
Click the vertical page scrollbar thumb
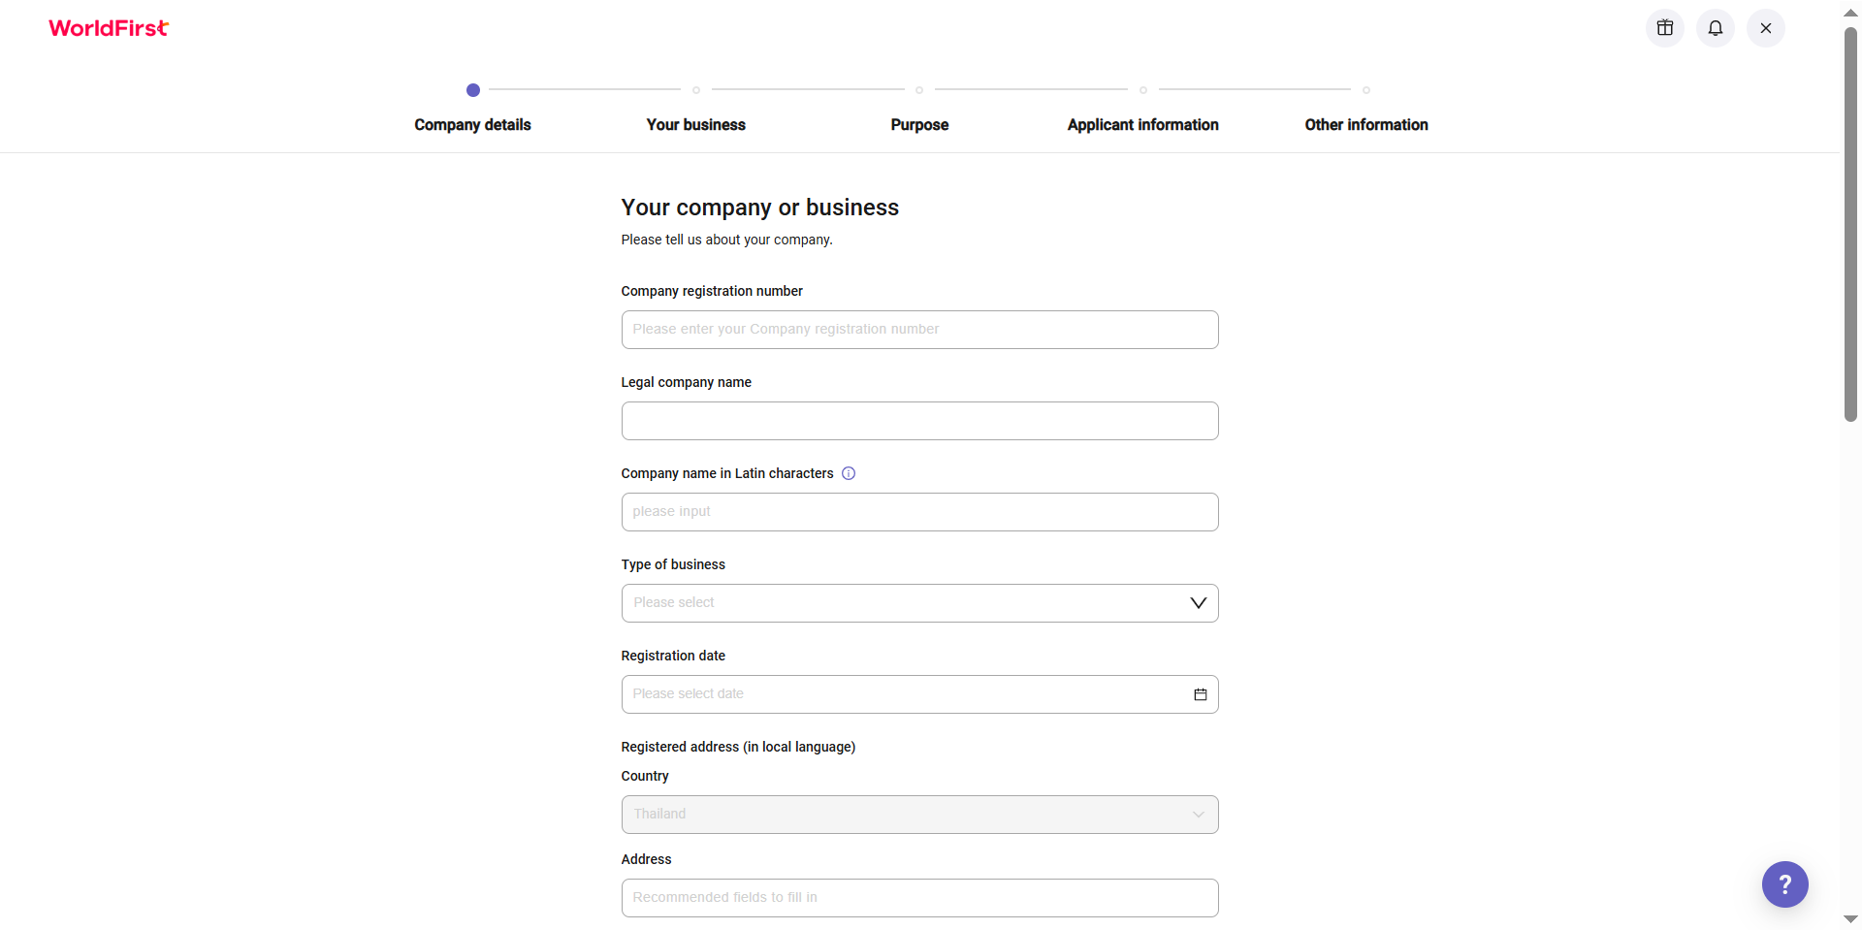pyautogui.click(x=1850, y=223)
